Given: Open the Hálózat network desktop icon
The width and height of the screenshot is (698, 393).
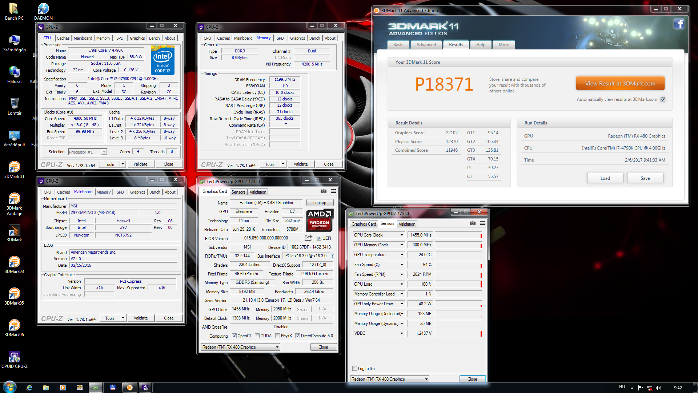Looking at the screenshot, I should (x=14, y=75).
